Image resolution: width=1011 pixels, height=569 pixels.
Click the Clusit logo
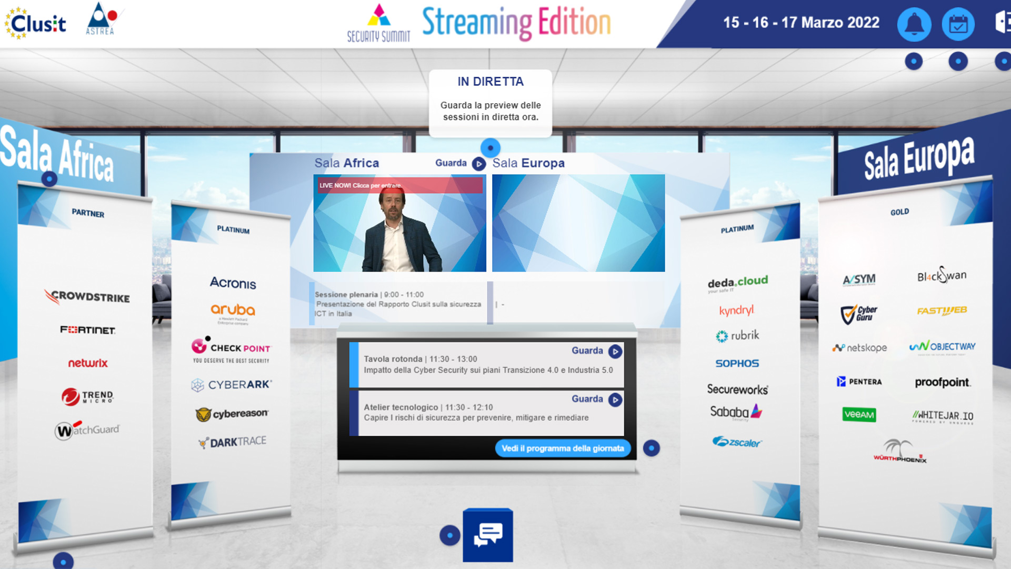(36, 23)
